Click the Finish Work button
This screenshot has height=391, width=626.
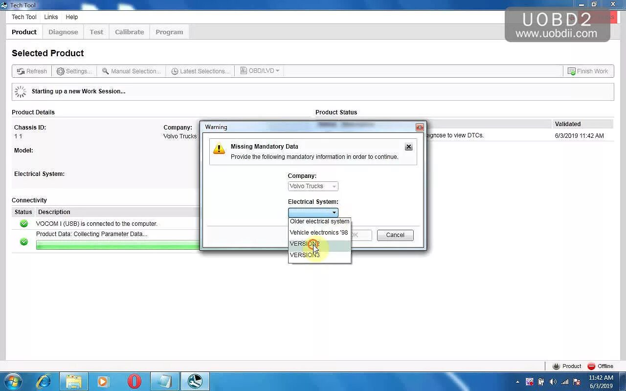pyautogui.click(x=588, y=71)
